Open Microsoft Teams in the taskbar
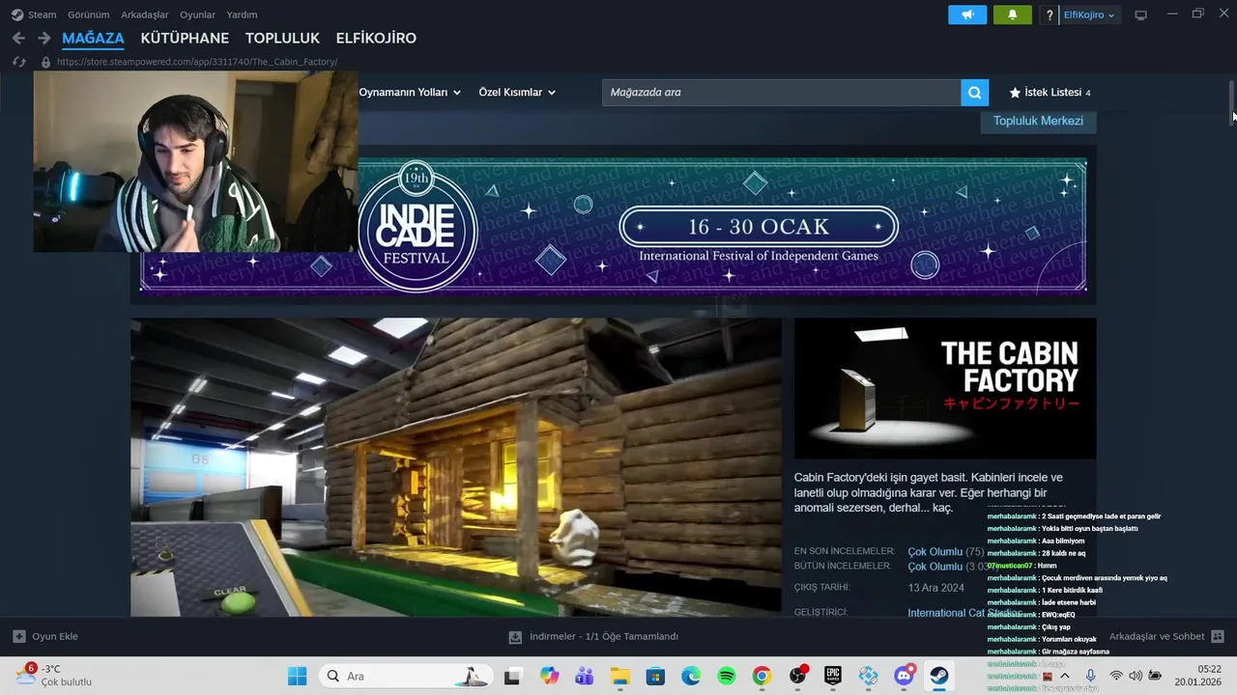The width and height of the screenshot is (1237, 695). pyautogui.click(x=584, y=676)
